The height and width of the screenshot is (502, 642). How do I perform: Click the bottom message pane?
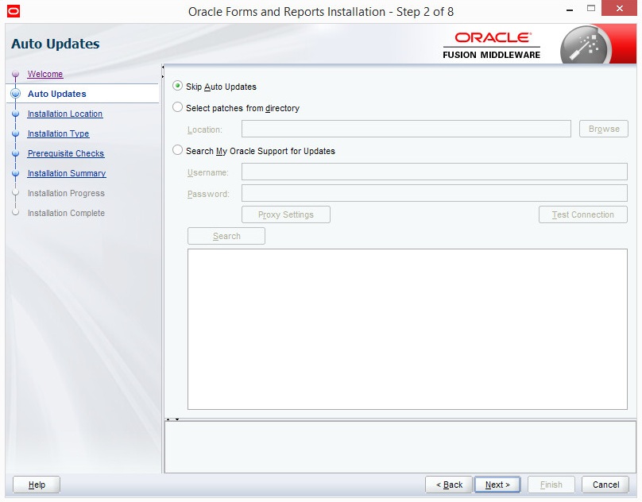tap(400, 447)
